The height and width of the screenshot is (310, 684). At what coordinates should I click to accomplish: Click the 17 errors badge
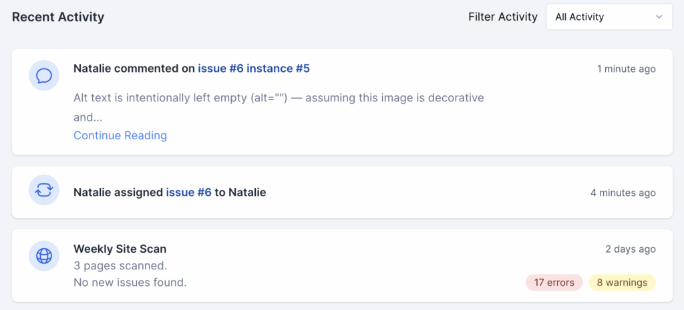(x=554, y=283)
